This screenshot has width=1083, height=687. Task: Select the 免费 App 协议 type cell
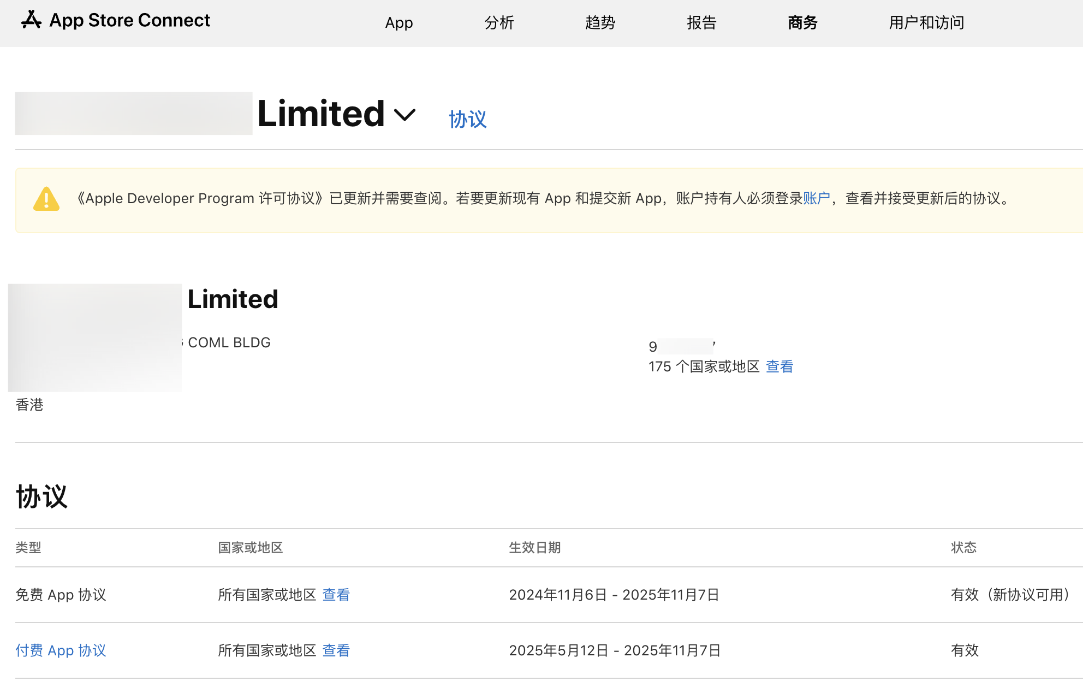point(61,595)
